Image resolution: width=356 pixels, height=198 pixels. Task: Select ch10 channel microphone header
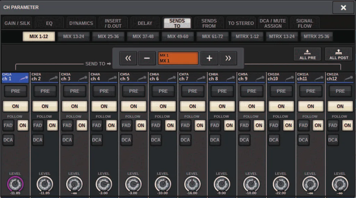tap(281, 78)
